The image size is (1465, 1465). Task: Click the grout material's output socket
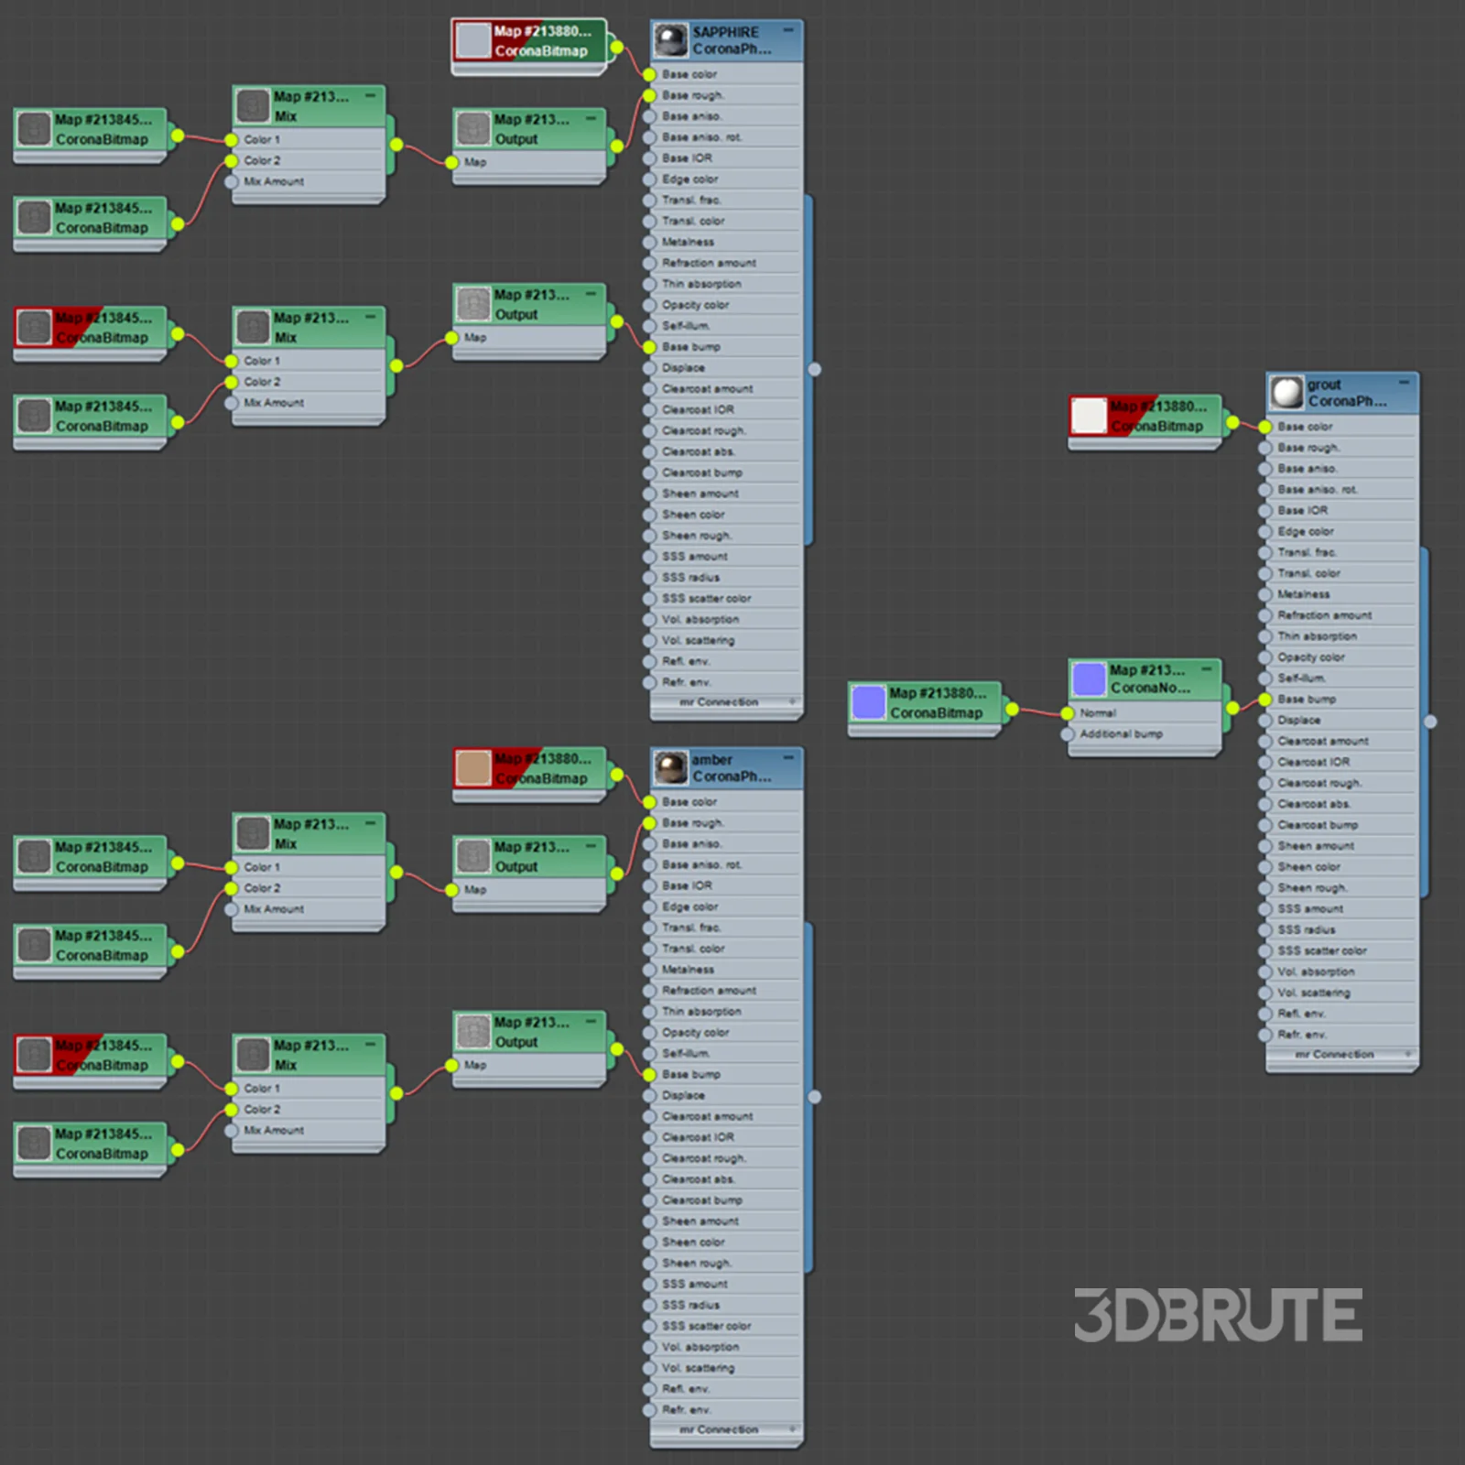pos(1430,722)
